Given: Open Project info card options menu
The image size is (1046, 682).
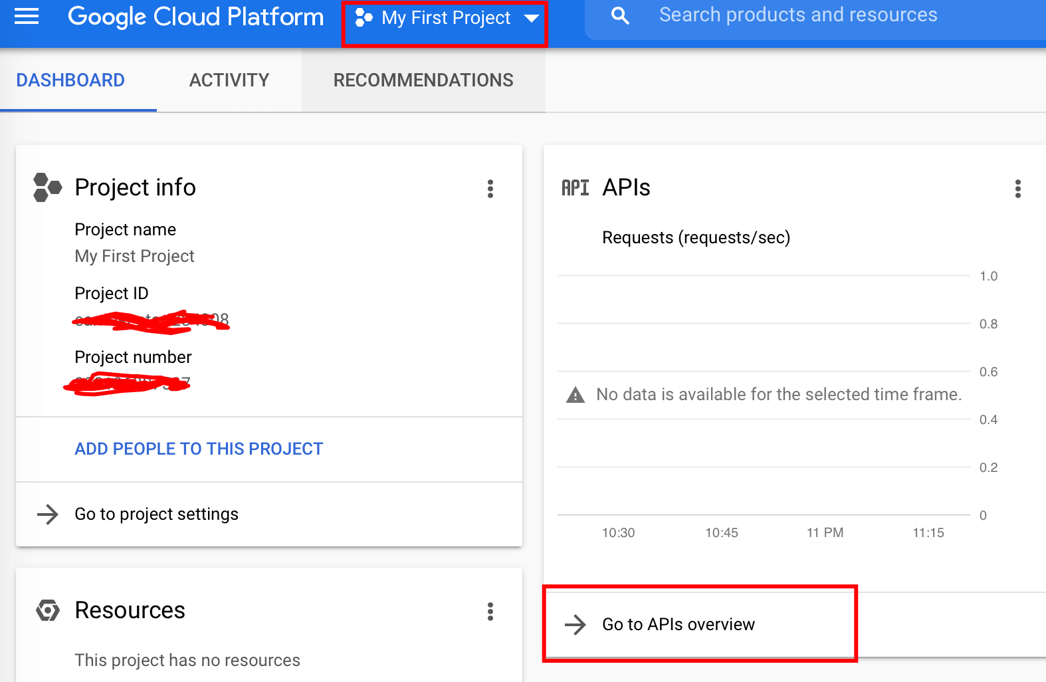Looking at the screenshot, I should (x=490, y=189).
